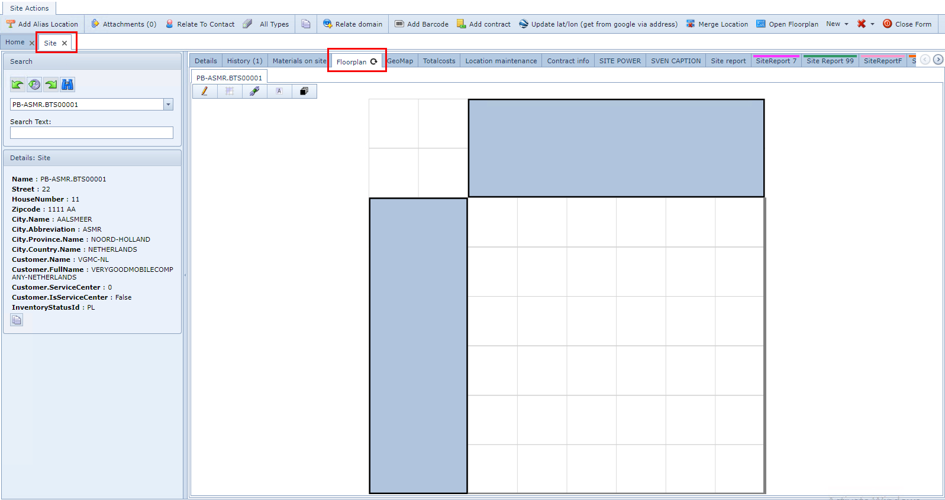Image resolution: width=945 pixels, height=500 pixels.
Task: Close the Home tab
Action: tap(32, 43)
